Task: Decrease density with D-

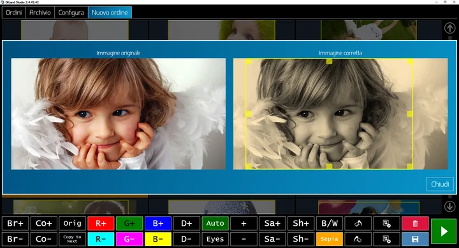Action: click(x=186, y=239)
